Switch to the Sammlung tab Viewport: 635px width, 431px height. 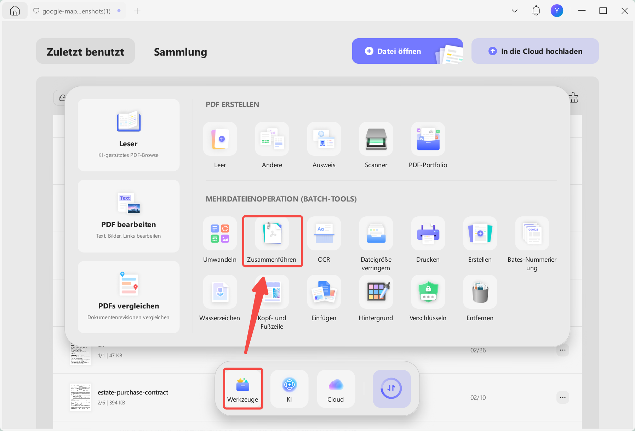click(180, 52)
